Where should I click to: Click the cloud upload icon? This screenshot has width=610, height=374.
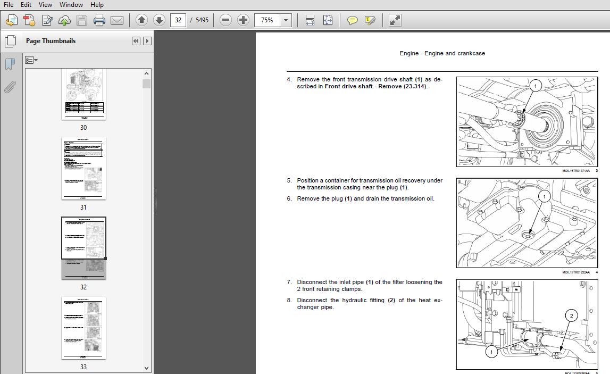point(64,20)
